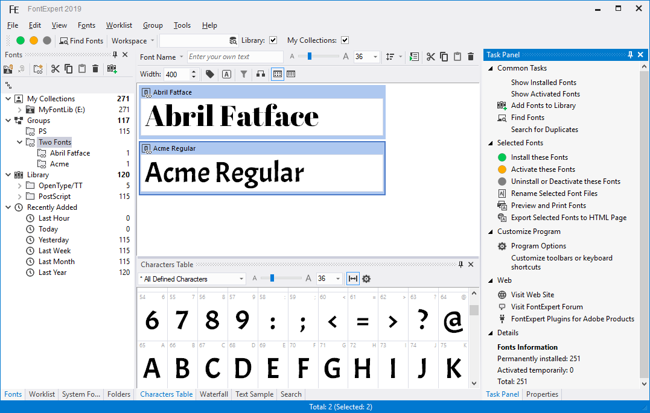
Task: Click the Add Fonts to Library icon in the Fonts panel
Action: 112,69
